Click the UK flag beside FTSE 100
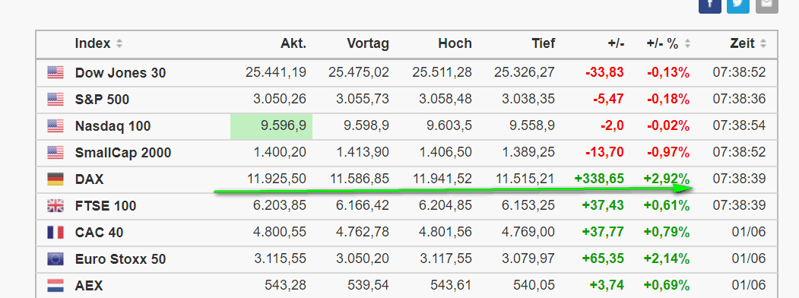 coord(55,206)
